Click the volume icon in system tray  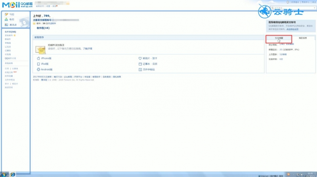click(x=302, y=175)
